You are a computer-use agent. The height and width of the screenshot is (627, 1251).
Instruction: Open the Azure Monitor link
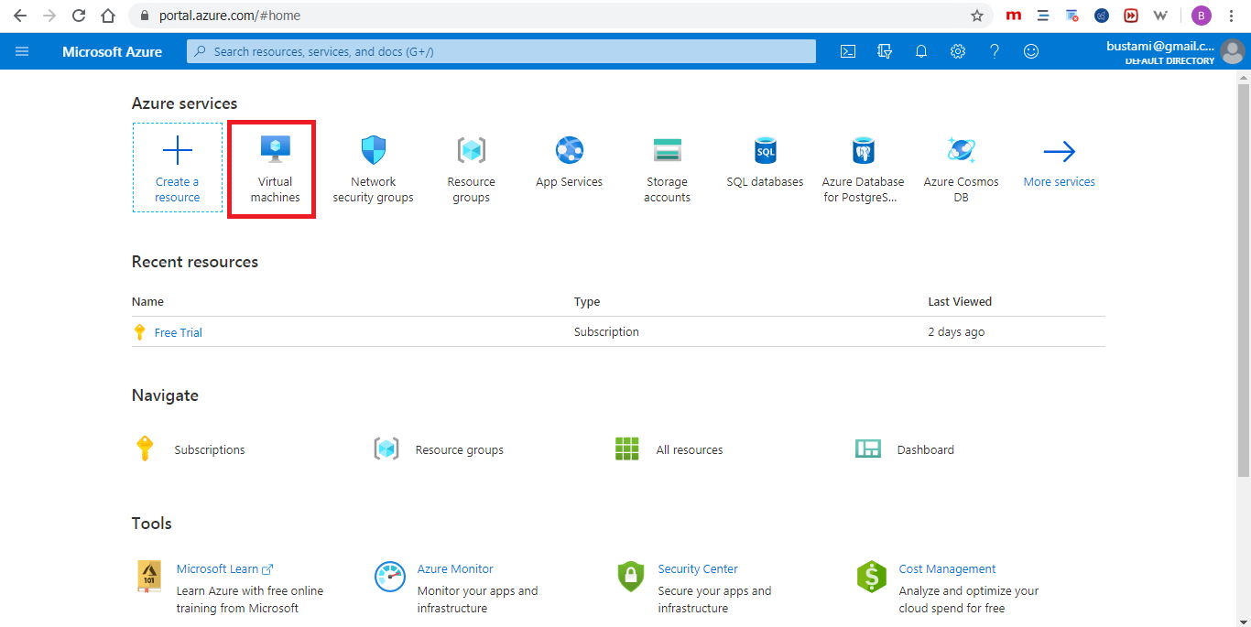pyautogui.click(x=455, y=569)
